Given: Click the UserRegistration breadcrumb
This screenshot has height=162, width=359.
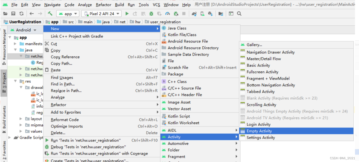Looking at the screenshot, I should pos(22,22).
